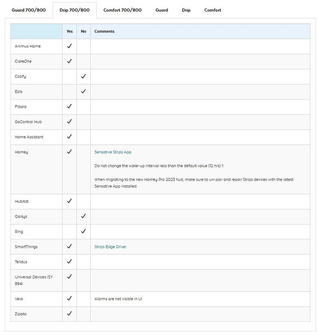The height and width of the screenshot is (335, 319).
Task: Click the Yes checkmark for Zipato
Action: 69,314
